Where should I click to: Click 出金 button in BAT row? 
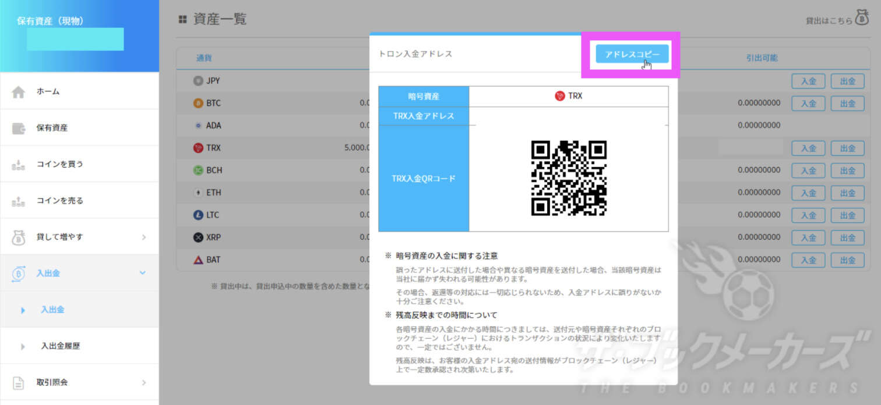click(x=847, y=260)
